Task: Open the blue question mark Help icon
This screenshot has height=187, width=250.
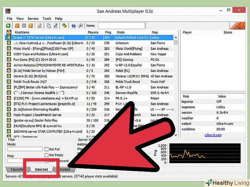Action: coord(73,26)
